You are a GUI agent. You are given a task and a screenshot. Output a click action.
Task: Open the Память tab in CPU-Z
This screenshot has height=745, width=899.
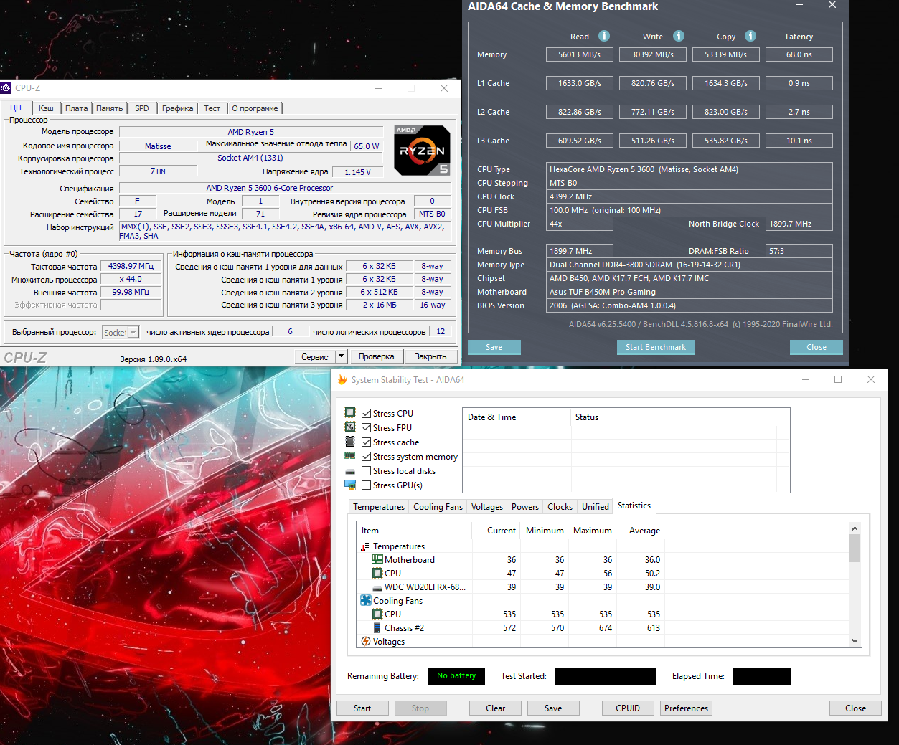click(109, 108)
